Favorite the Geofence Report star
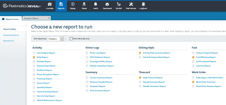The width and height of the screenshot is (226, 105). [x=34, y=70]
